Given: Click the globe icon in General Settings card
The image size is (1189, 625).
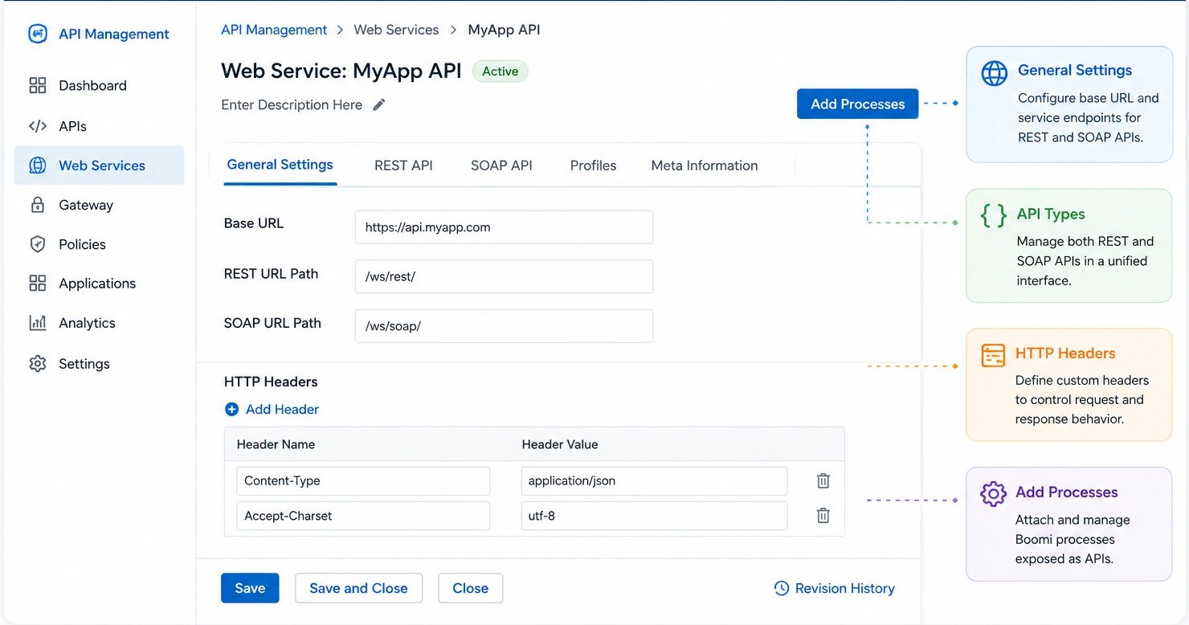Looking at the screenshot, I should pos(995,73).
